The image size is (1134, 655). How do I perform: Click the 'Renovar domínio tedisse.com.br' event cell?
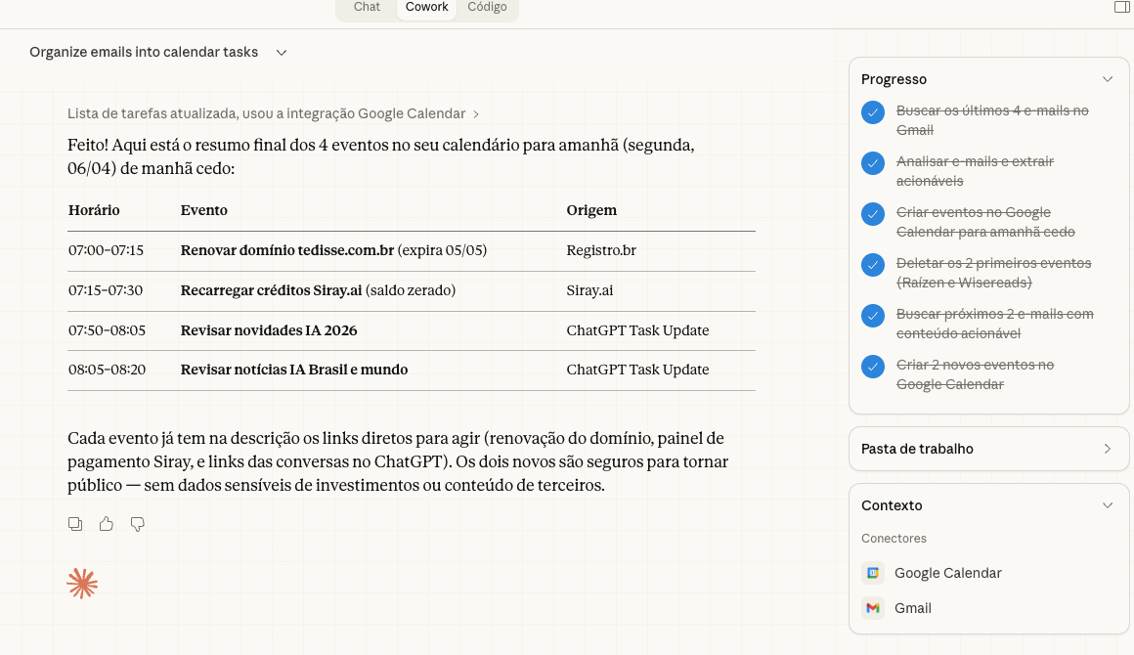coord(333,250)
